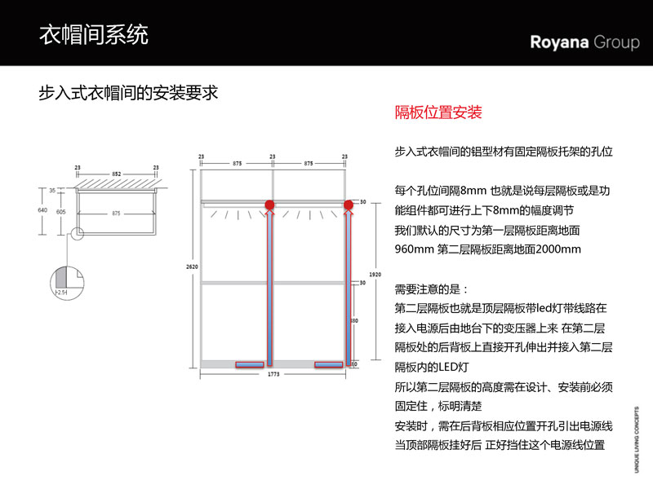Select the right-side vertical red arrow
Screen dimensions: 653x489
click(349, 285)
